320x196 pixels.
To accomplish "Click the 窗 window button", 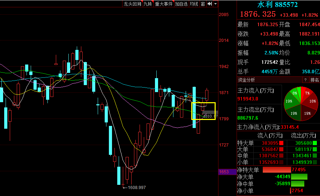I will 203,4.
